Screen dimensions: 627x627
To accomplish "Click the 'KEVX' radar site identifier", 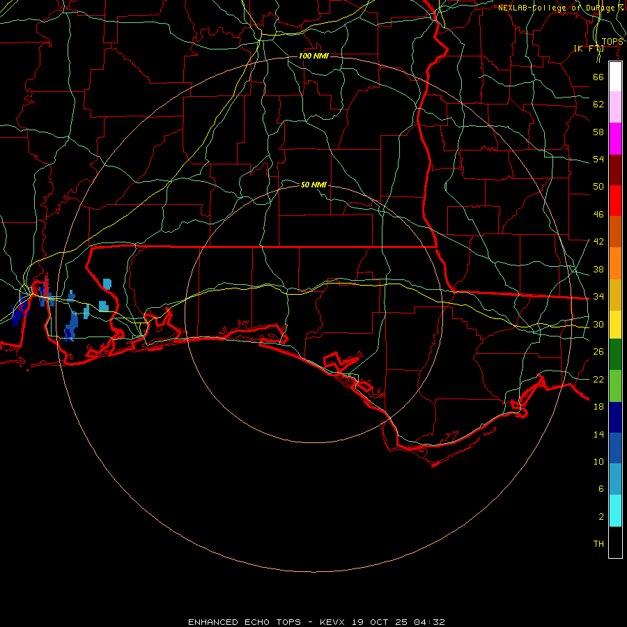I will click(x=332, y=622).
